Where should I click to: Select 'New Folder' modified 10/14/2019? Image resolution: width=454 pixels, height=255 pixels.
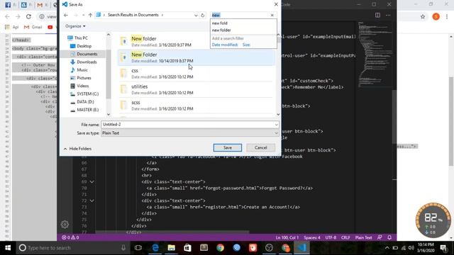pos(196,57)
